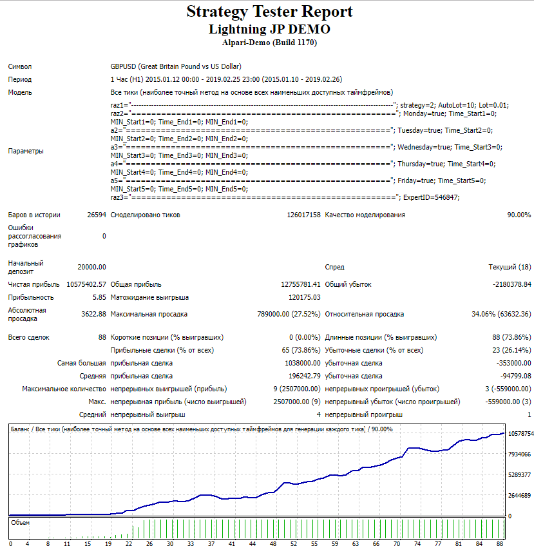
Task: Select the initial deposit value 20000.00
Action: pos(91,267)
